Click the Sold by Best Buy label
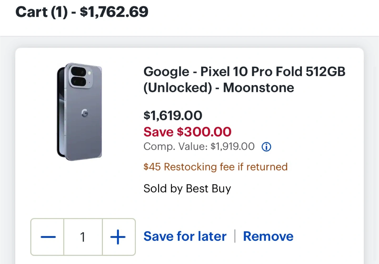The image size is (379, 264). tap(187, 189)
